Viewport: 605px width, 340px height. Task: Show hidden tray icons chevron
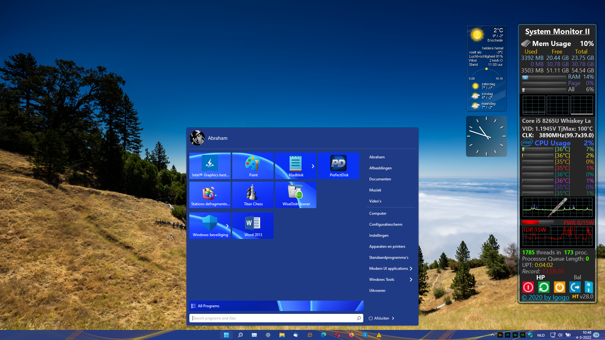point(493,335)
